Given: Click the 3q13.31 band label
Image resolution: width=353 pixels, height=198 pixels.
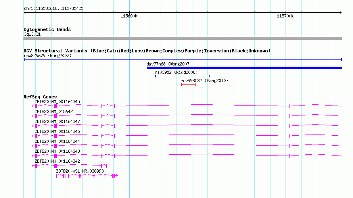Looking at the screenshot, I should pos(32,34).
